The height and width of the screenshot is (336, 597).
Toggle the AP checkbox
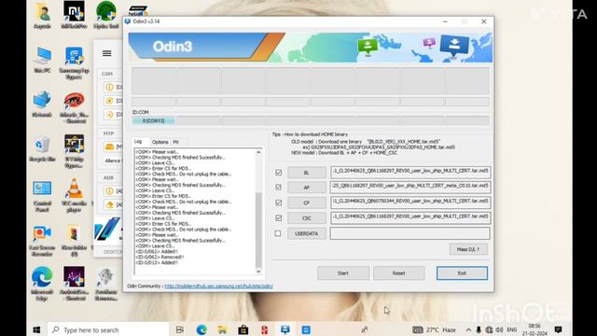pos(278,187)
